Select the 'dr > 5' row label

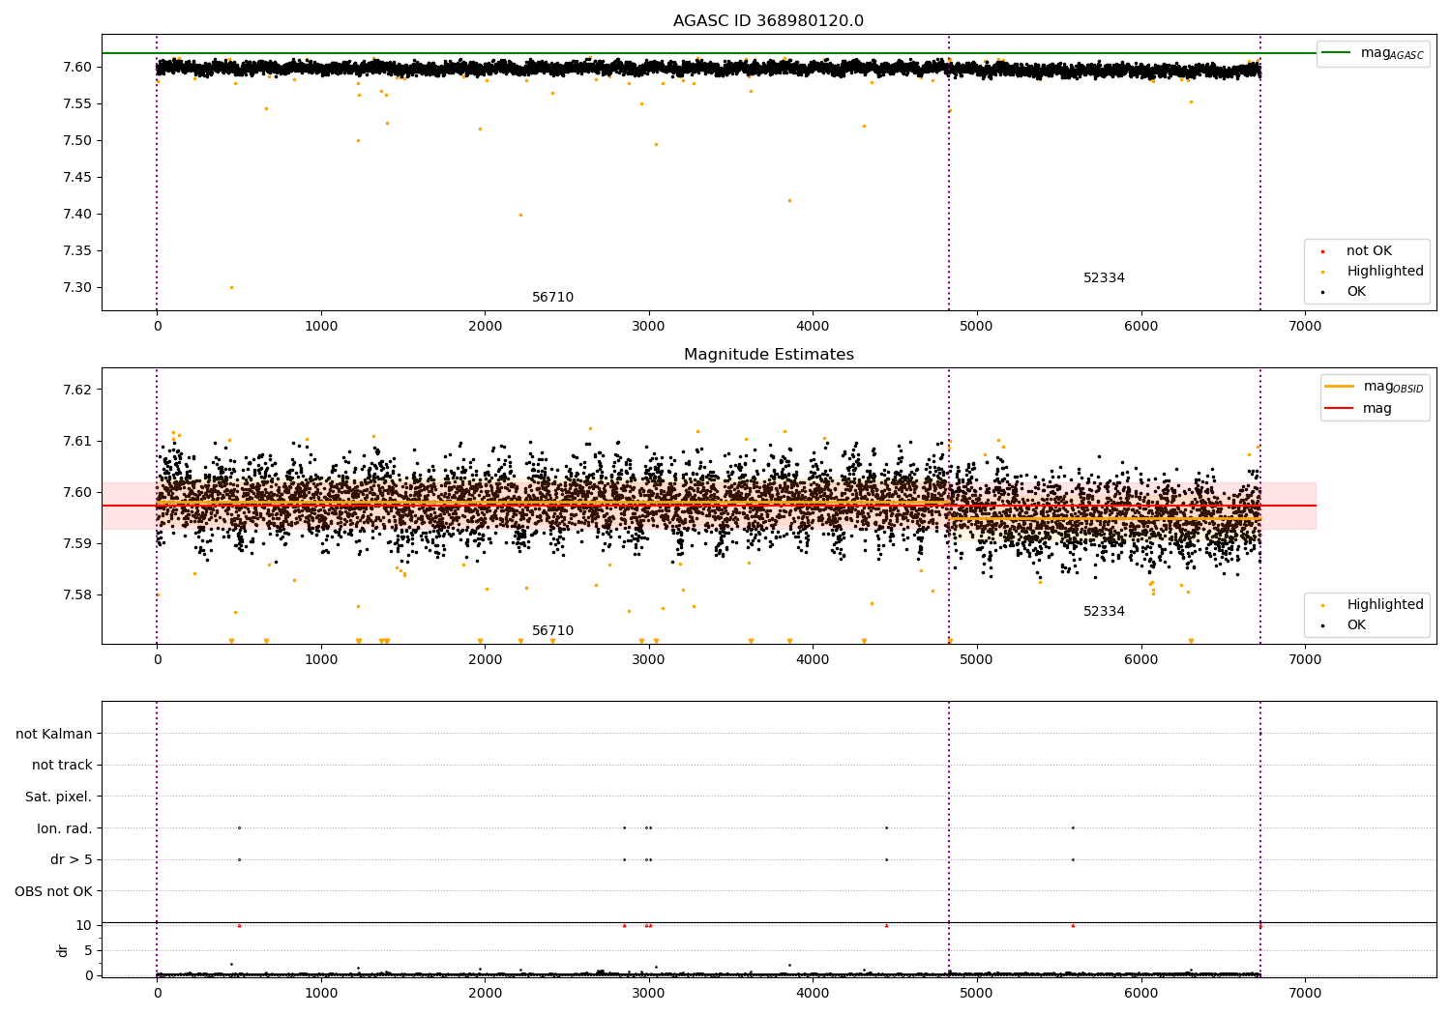(x=71, y=860)
